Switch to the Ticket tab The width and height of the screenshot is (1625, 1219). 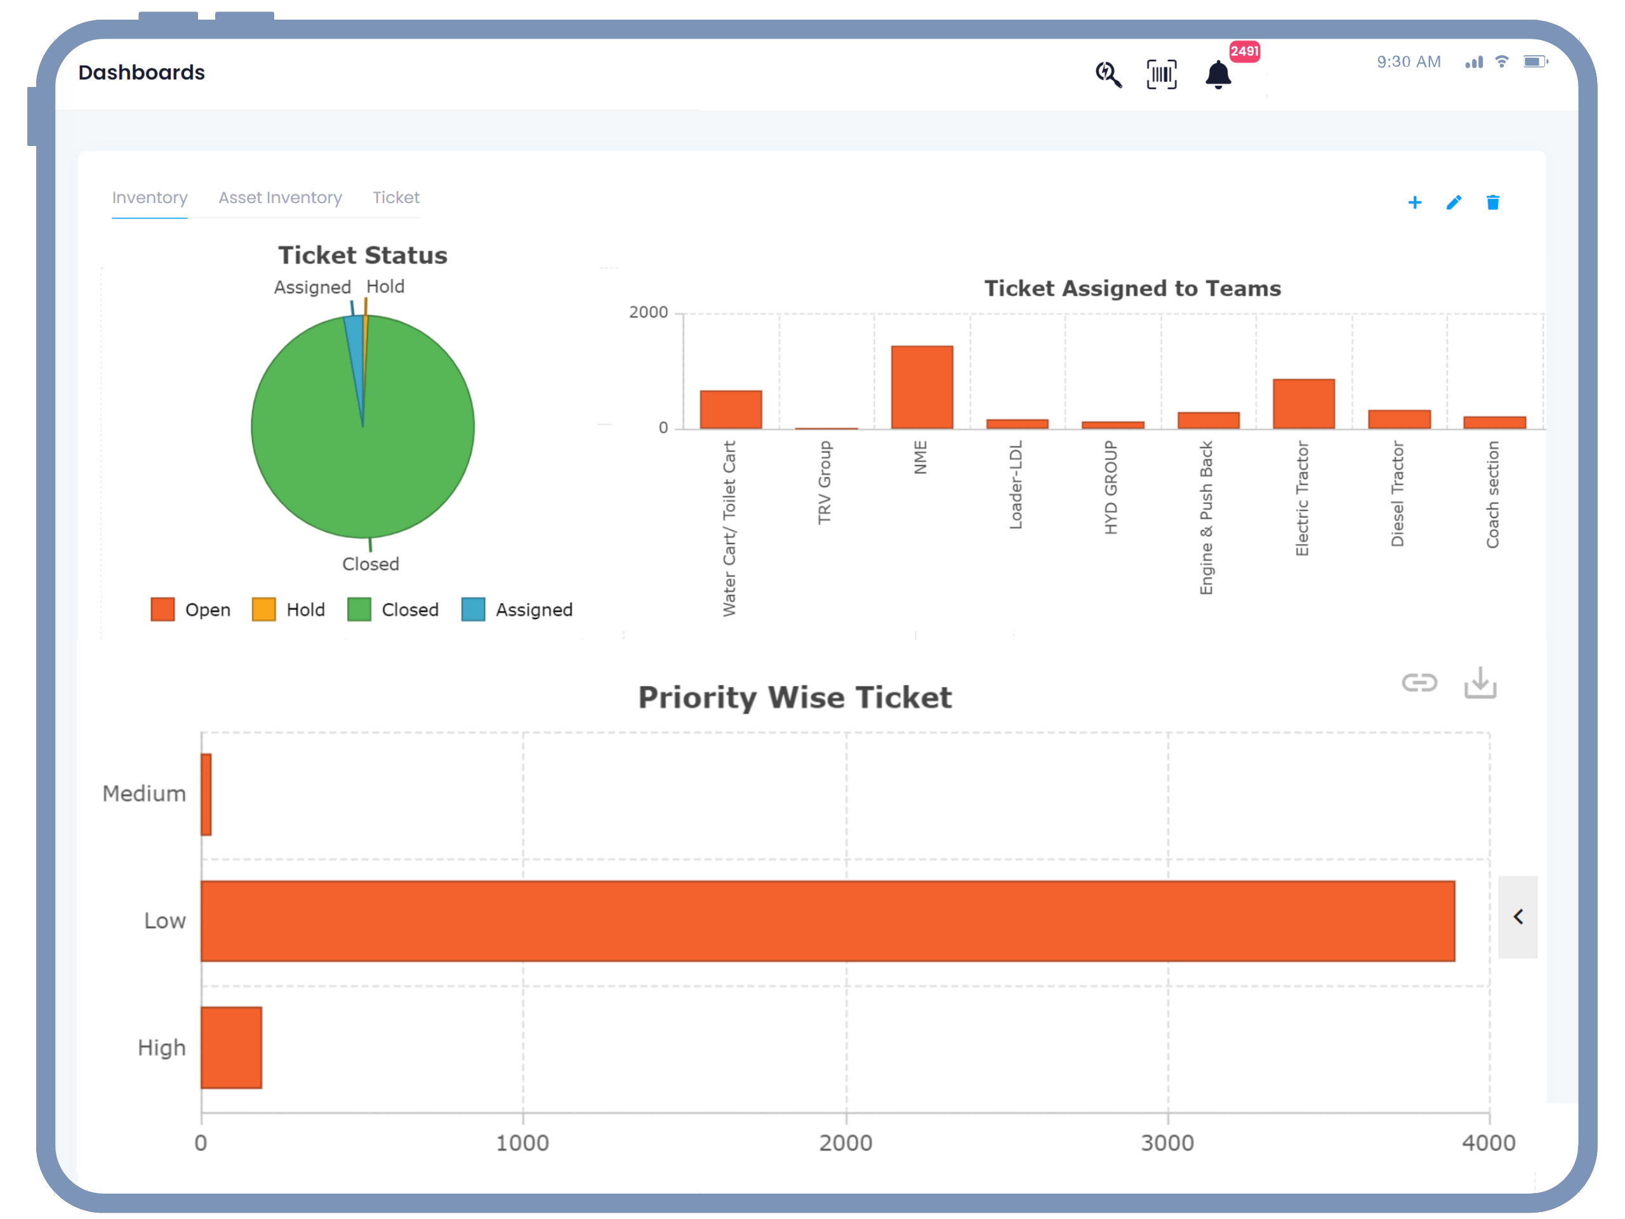tap(395, 197)
